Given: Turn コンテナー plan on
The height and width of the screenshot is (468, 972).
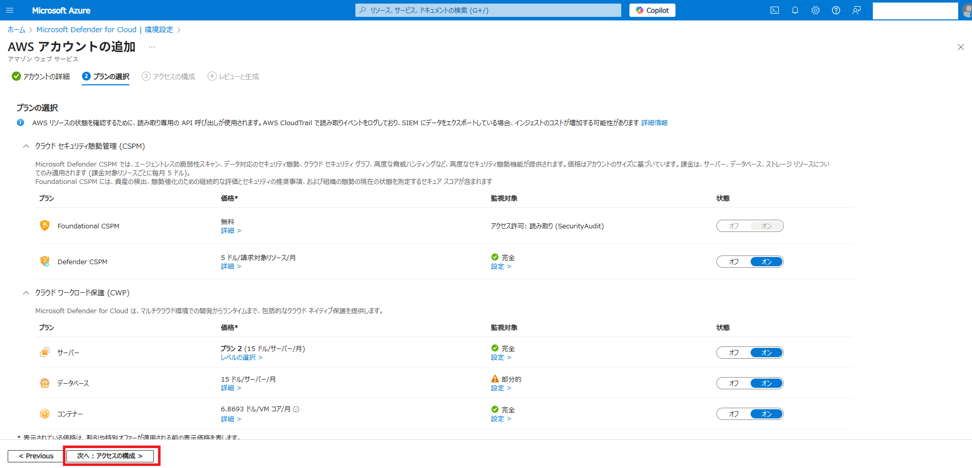Looking at the screenshot, I should tap(766, 414).
